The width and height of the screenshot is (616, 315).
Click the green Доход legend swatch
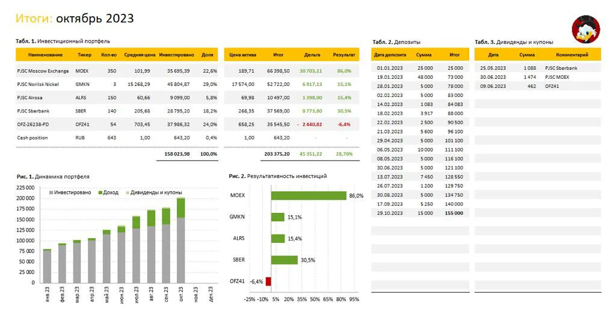coord(100,193)
